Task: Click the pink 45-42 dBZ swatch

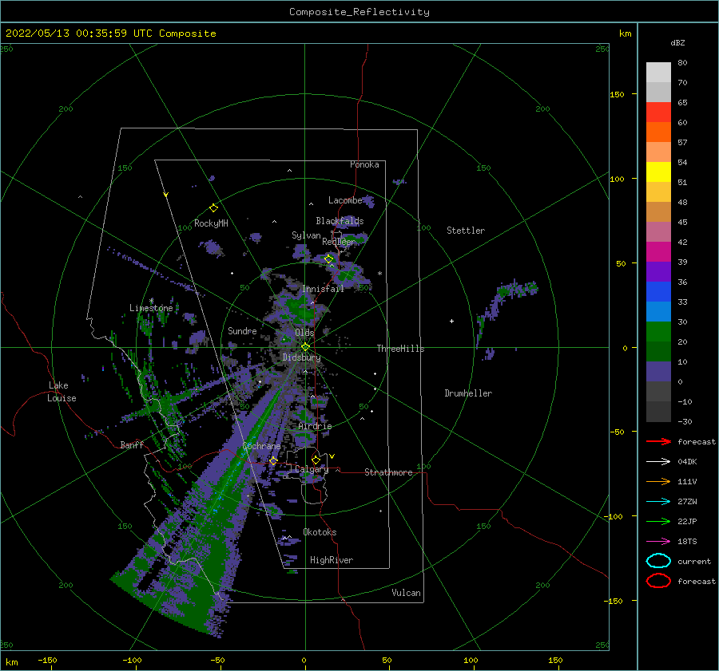Action: (x=658, y=231)
